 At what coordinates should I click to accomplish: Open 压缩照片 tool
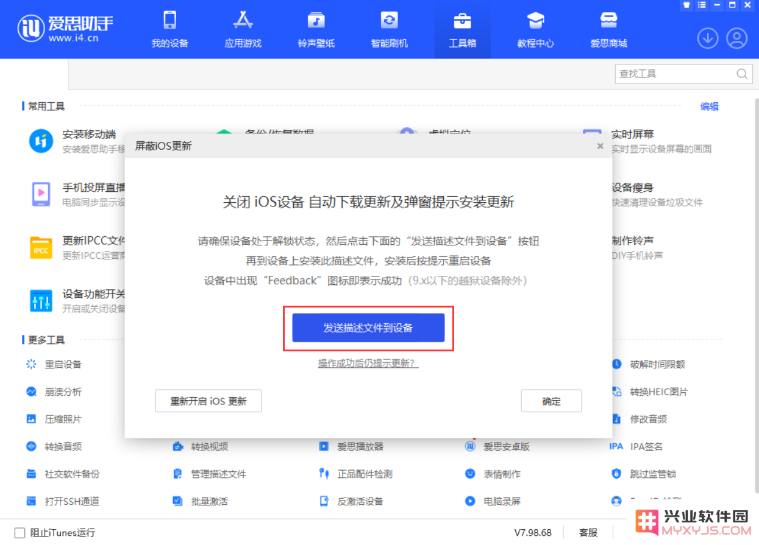54,419
